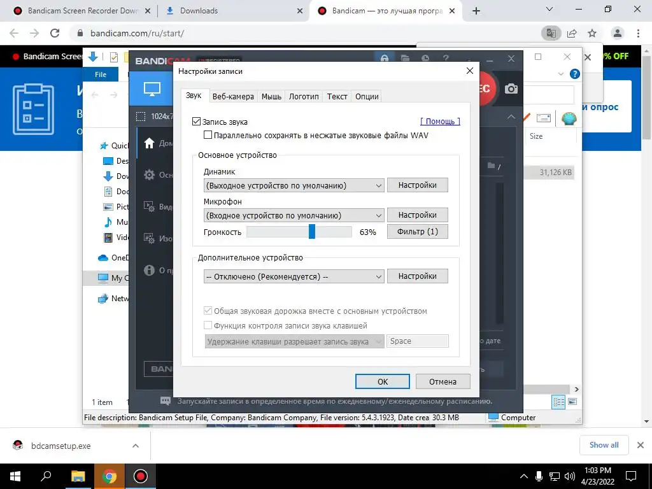Select the screen recording mode monitor icon
Screen dimensions: 652x489
(x=152, y=89)
